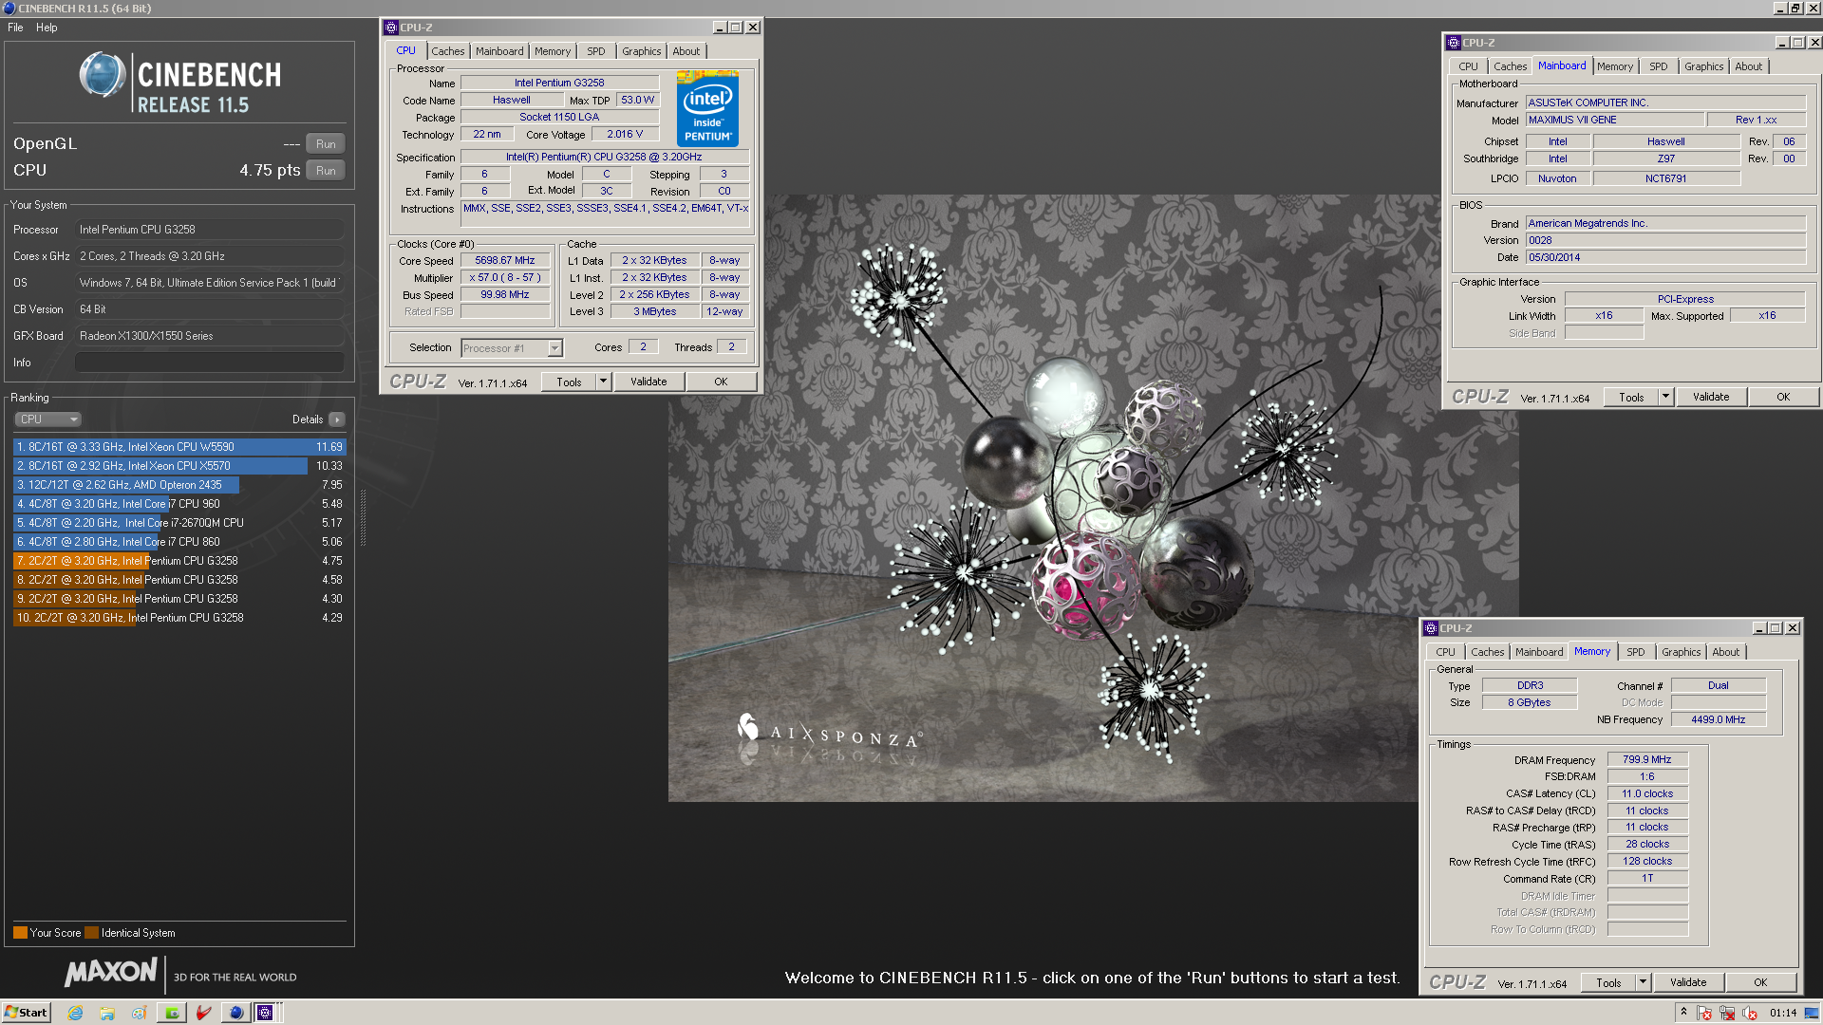Switch to Caches tab in the CPU window
This screenshot has height=1025, width=1823.
click(448, 51)
